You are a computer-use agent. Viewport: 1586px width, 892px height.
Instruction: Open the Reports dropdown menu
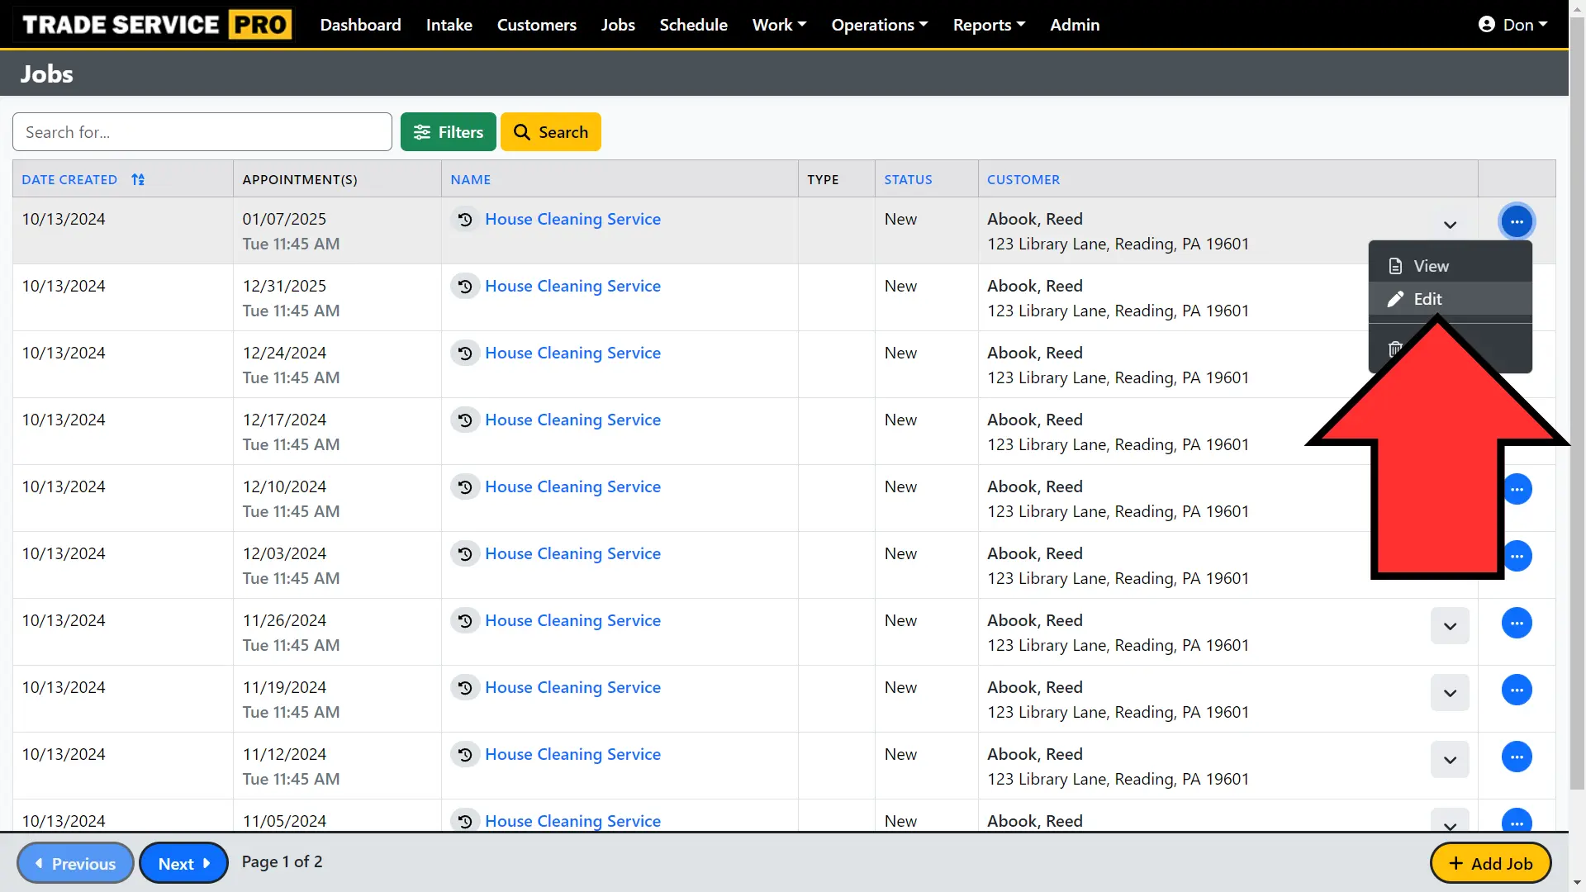pyautogui.click(x=988, y=25)
